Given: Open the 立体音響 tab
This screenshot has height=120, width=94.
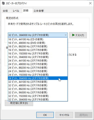Looking at the screenshot, I should click(38, 11).
